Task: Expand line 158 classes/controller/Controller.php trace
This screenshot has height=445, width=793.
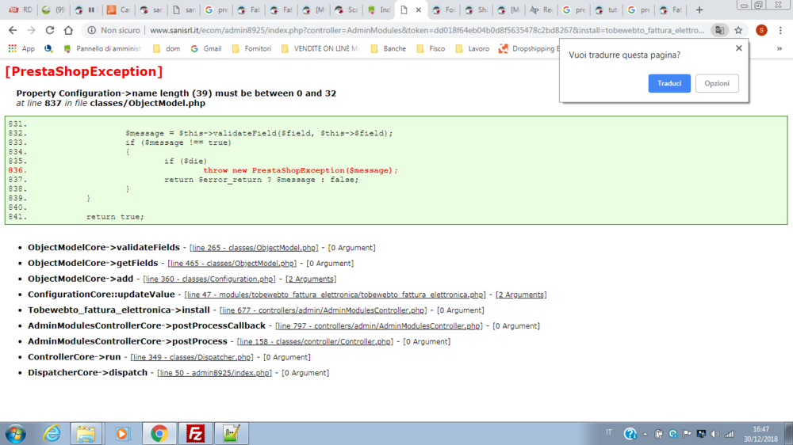Action: click(315, 341)
